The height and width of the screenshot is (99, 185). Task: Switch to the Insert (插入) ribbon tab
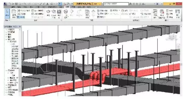pyautogui.click(x=31, y=7)
